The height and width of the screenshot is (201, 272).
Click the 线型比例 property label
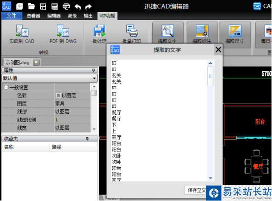(x=27, y=120)
